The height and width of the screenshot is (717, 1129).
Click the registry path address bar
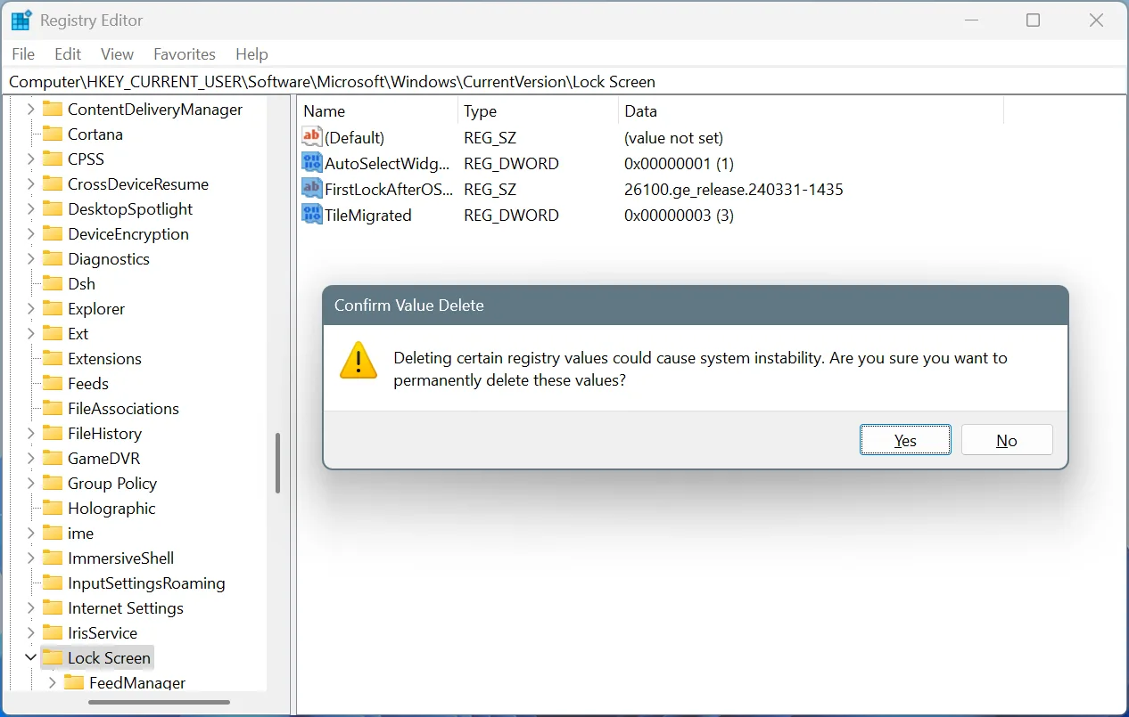[x=564, y=82]
